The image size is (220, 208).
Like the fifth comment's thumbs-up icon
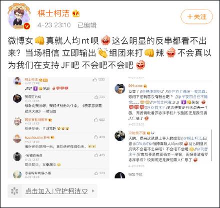point(96,155)
